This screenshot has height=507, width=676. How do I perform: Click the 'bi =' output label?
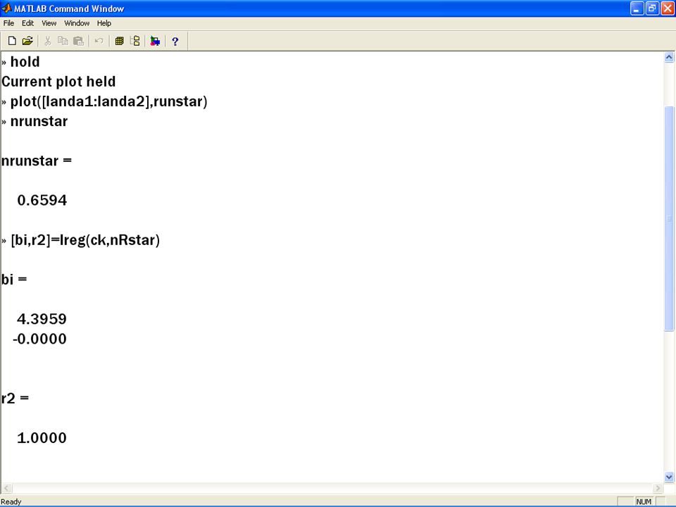[14, 280]
